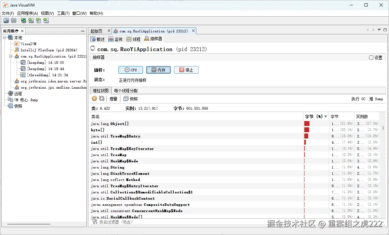Screen dimensions: 389x235
Task: Click the Java cup icon of jps.cmdline.Launcher
Action: [x=17, y=87]
